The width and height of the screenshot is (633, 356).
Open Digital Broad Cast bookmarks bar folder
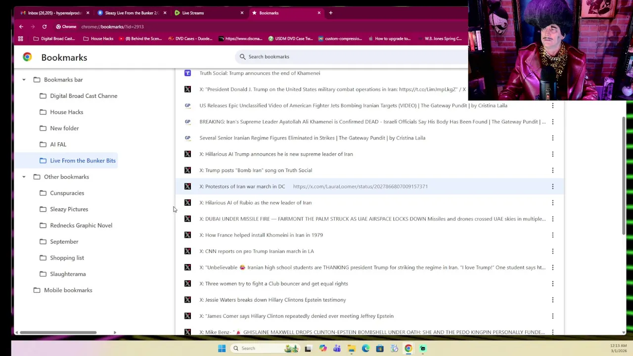click(x=53, y=39)
